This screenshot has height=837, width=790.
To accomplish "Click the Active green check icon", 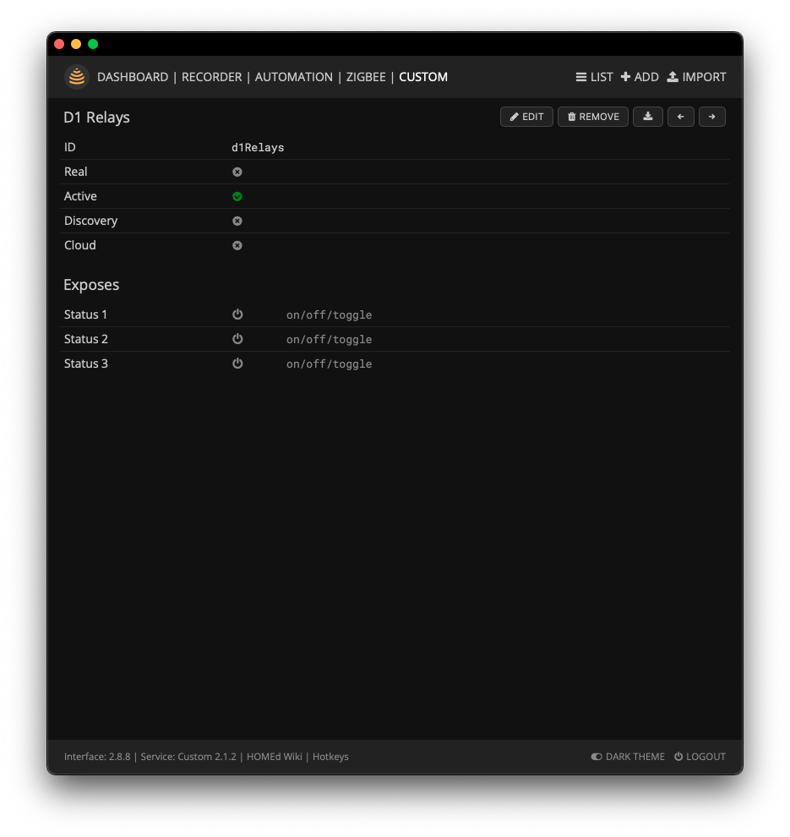I will 237,196.
